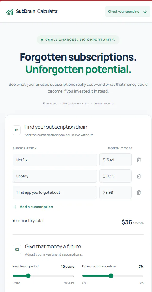Click the SubDrain chart logo icon

click(10, 12)
